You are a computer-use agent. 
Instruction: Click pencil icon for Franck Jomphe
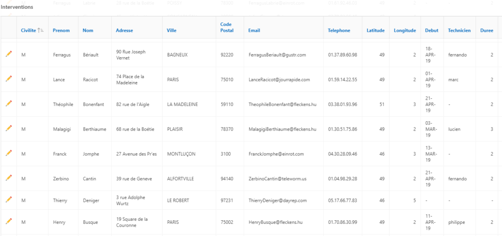click(9, 153)
